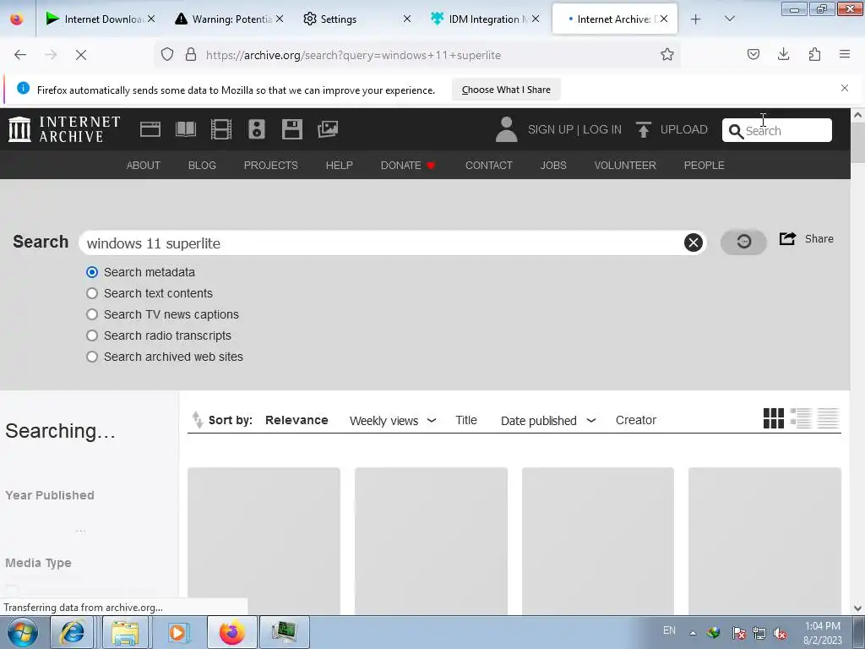
Task: Show site security padlock info
Action: click(x=191, y=55)
